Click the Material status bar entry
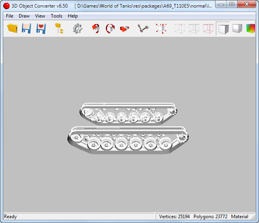This screenshot has width=259, height=223. [x=239, y=217]
